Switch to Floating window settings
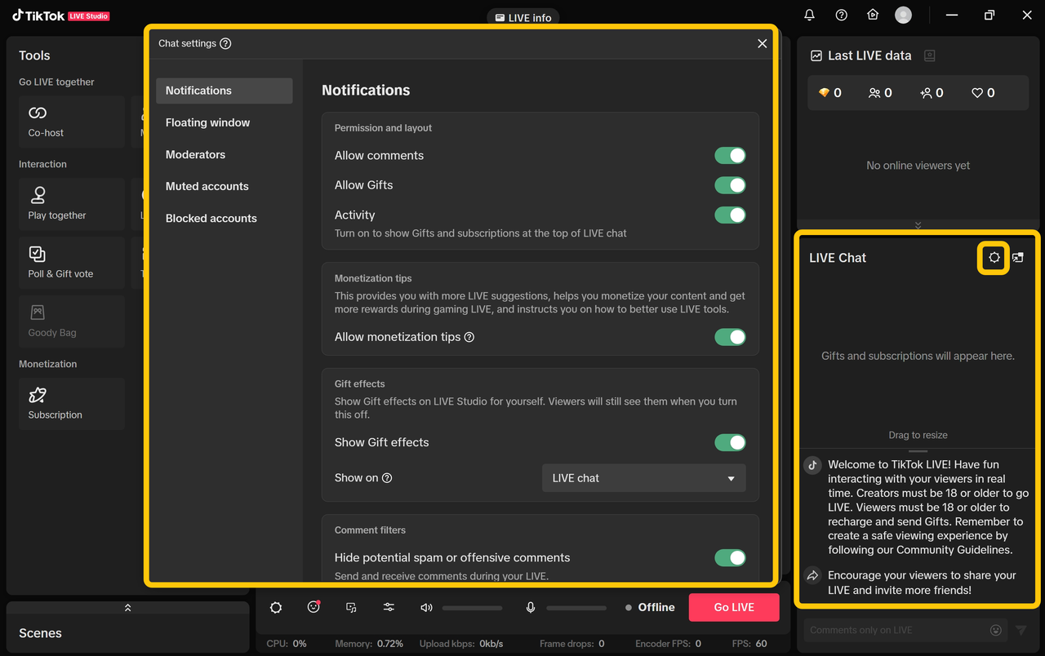 coord(208,122)
